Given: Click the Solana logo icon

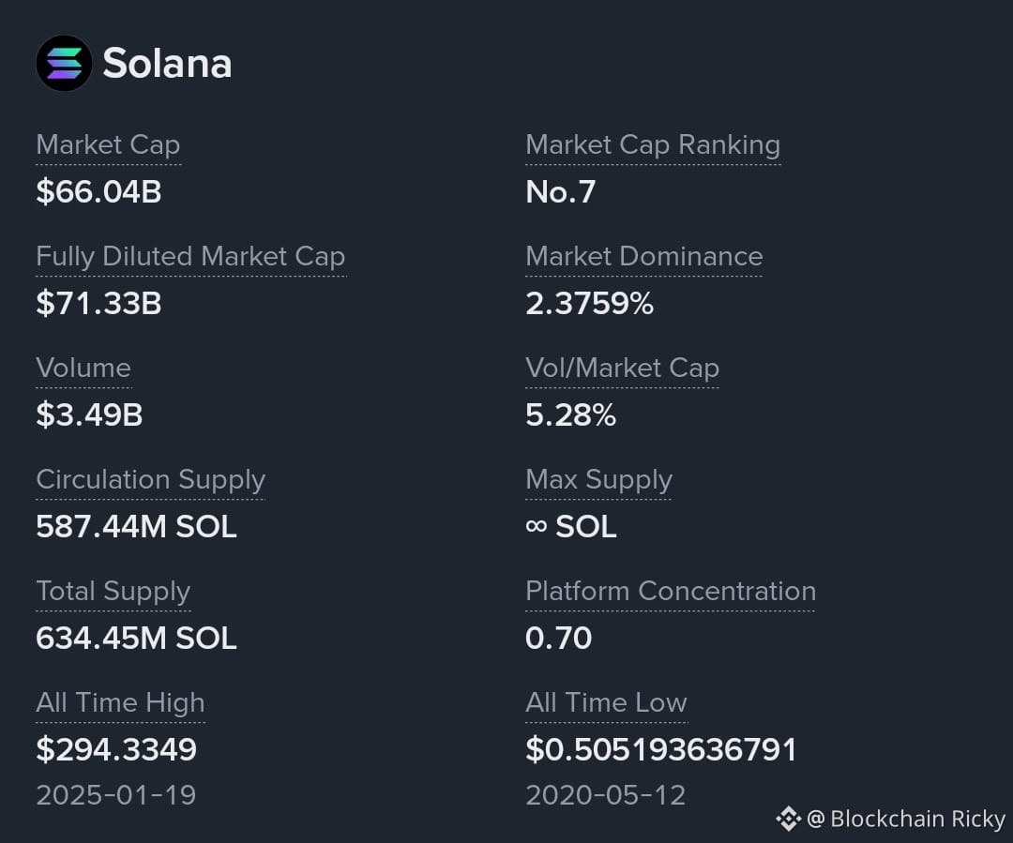Looking at the screenshot, I should (x=64, y=64).
